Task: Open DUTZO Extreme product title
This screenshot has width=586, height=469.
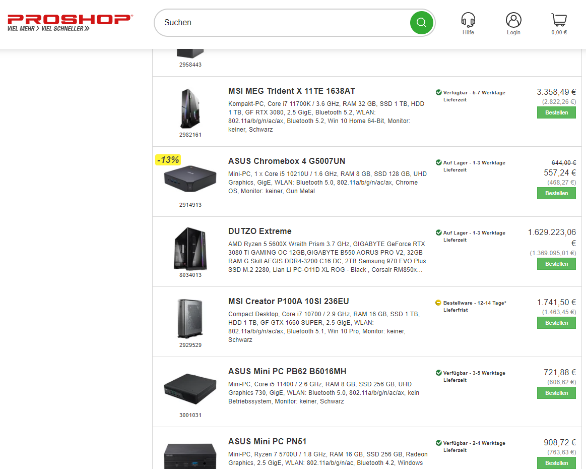Action: (259, 231)
